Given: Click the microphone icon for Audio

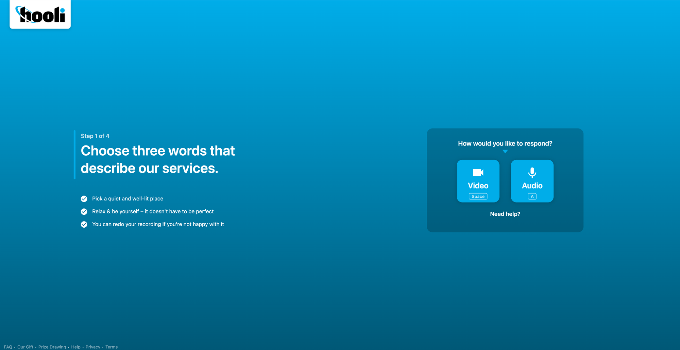Looking at the screenshot, I should coord(532,173).
